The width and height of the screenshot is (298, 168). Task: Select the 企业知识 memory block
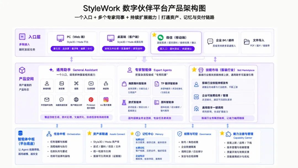[x=151, y=157]
